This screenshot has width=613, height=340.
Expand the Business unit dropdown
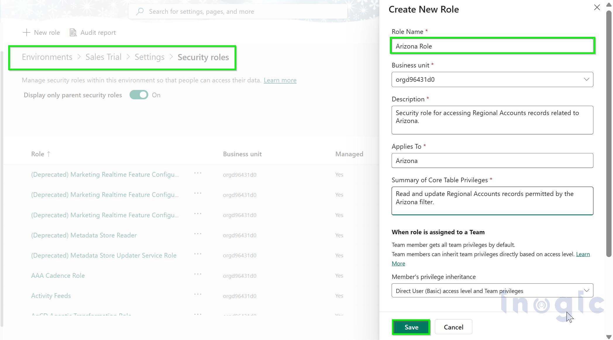[x=586, y=79]
